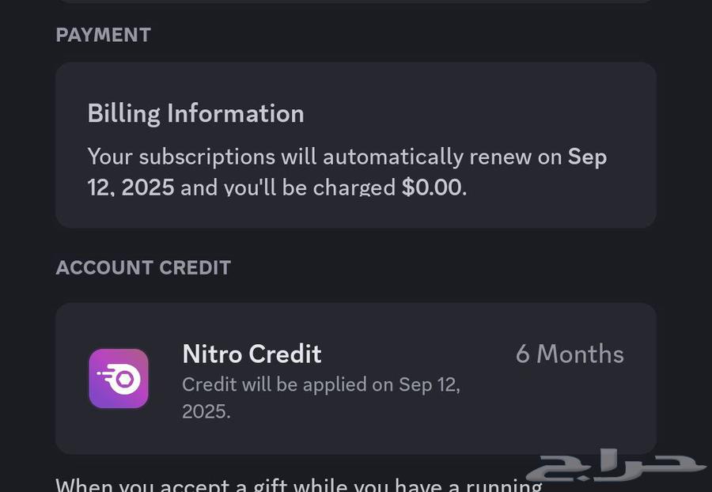Click the PAYMENT section header
Viewport: 712px width, 492px height.
point(103,35)
